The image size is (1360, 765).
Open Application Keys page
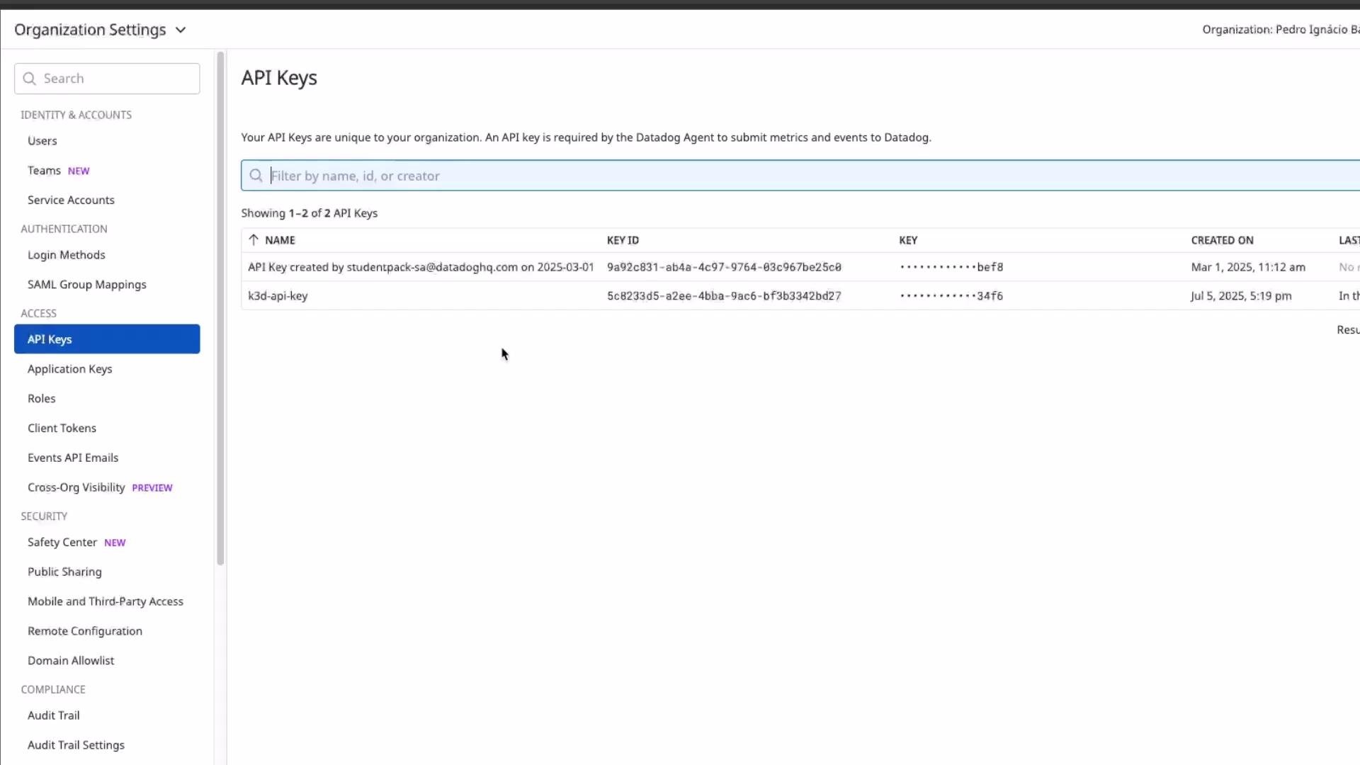point(69,369)
